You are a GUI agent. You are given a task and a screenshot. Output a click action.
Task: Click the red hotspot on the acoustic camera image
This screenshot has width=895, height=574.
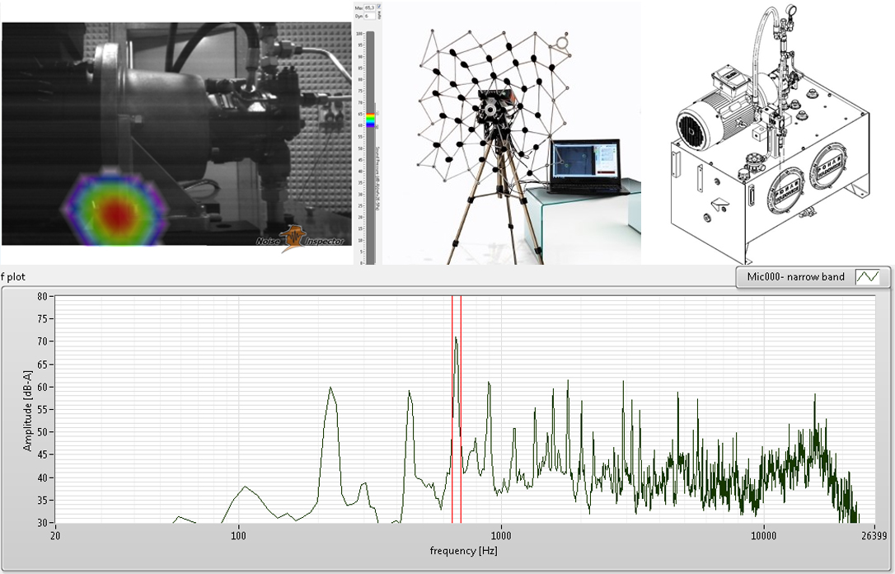[117, 214]
